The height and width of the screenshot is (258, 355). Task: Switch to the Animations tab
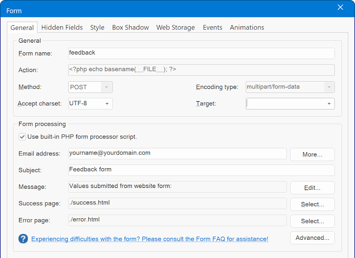[x=247, y=28]
